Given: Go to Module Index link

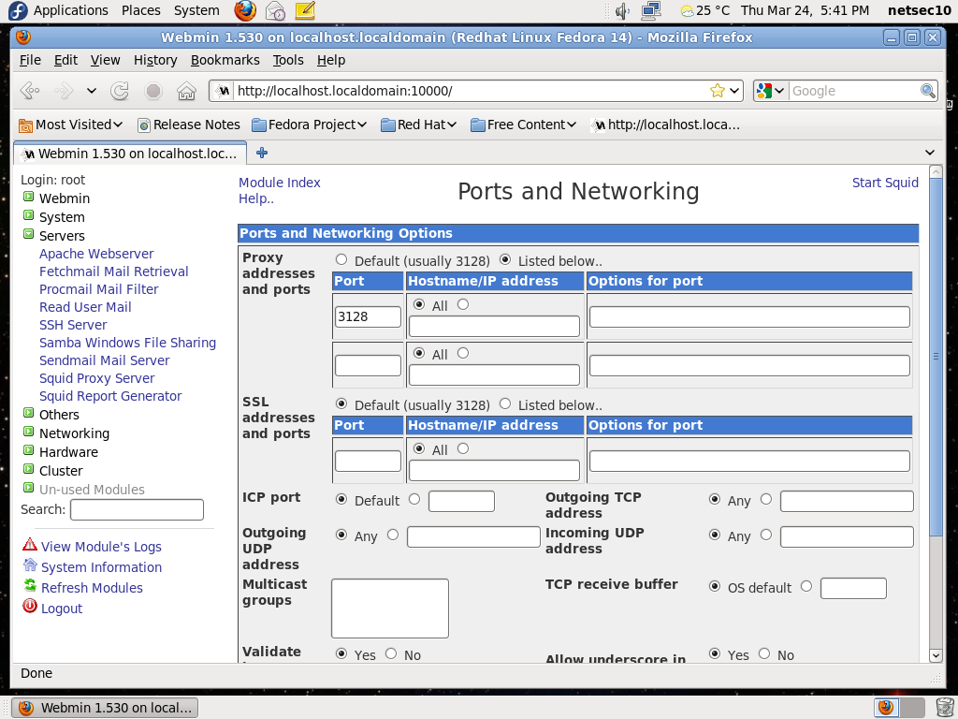Looking at the screenshot, I should [279, 183].
